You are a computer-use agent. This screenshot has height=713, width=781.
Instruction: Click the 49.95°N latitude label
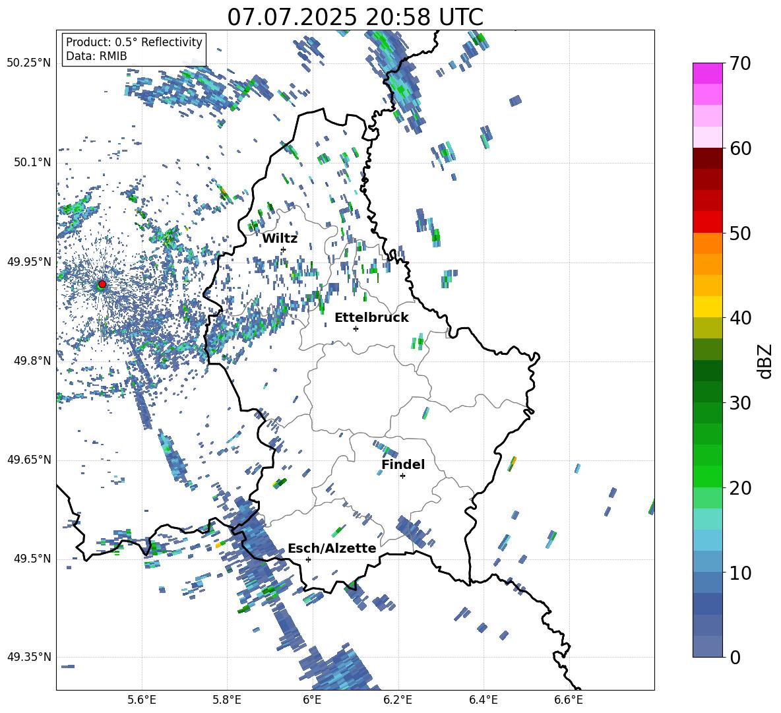click(29, 261)
